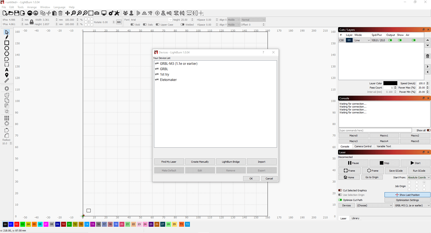This screenshot has width=431, height=233.
Task: Select the Draw Lines pencil tool
Action: point(7,37)
